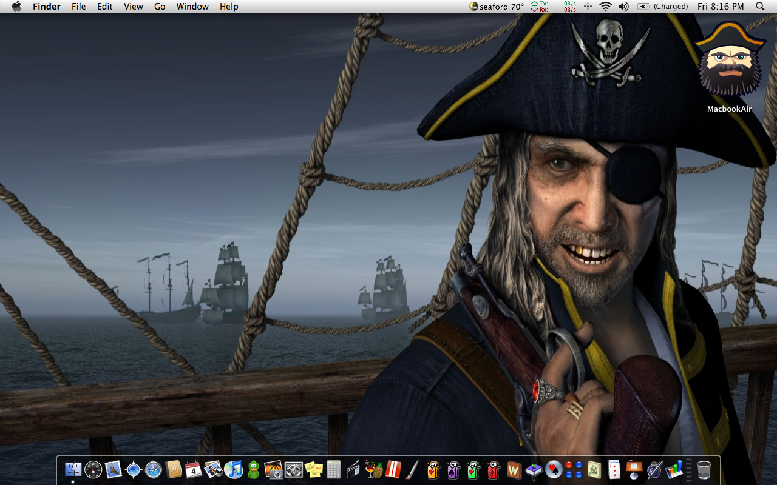Open Spotlight search magnifier

(760, 7)
